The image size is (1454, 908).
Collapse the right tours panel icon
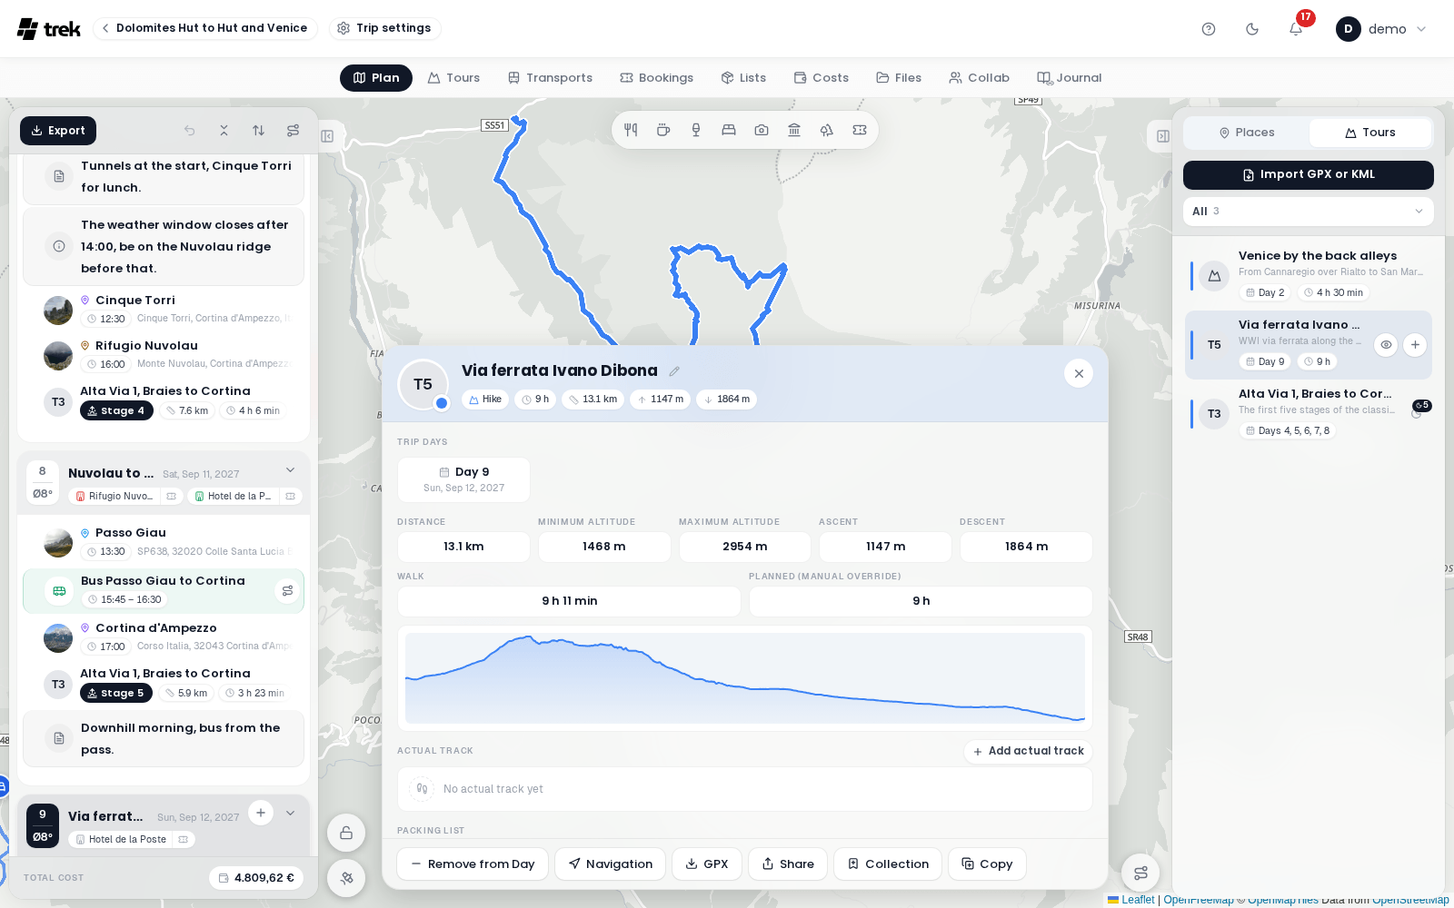coord(1162,136)
